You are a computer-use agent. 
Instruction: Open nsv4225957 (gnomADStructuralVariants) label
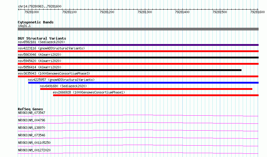click(61, 80)
